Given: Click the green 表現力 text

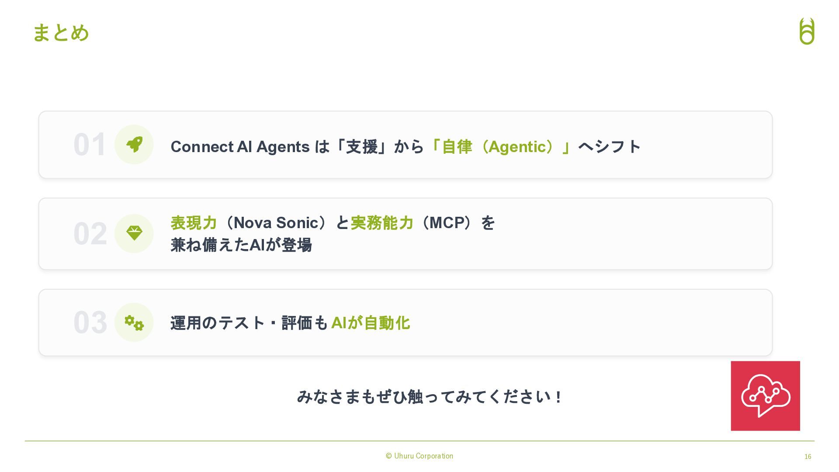Looking at the screenshot, I should pos(194,222).
